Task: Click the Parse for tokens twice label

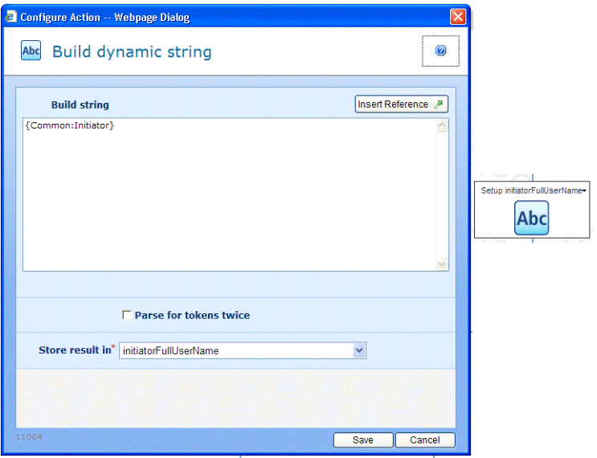Action: [192, 315]
